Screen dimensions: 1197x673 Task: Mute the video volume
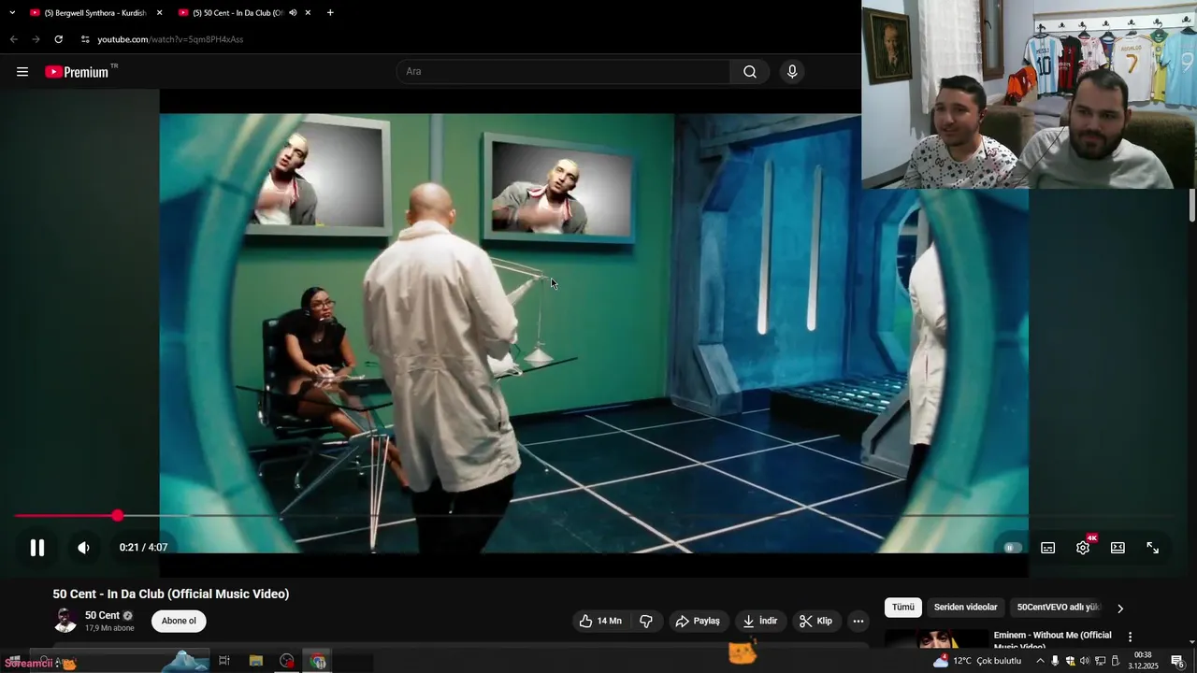coord(83,548)
